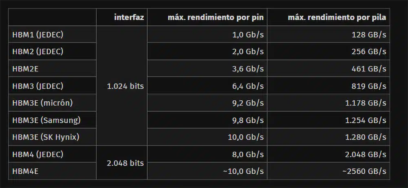
Task: Select the 2.048 GB/s HBM4 value
Action: (365, 155)
